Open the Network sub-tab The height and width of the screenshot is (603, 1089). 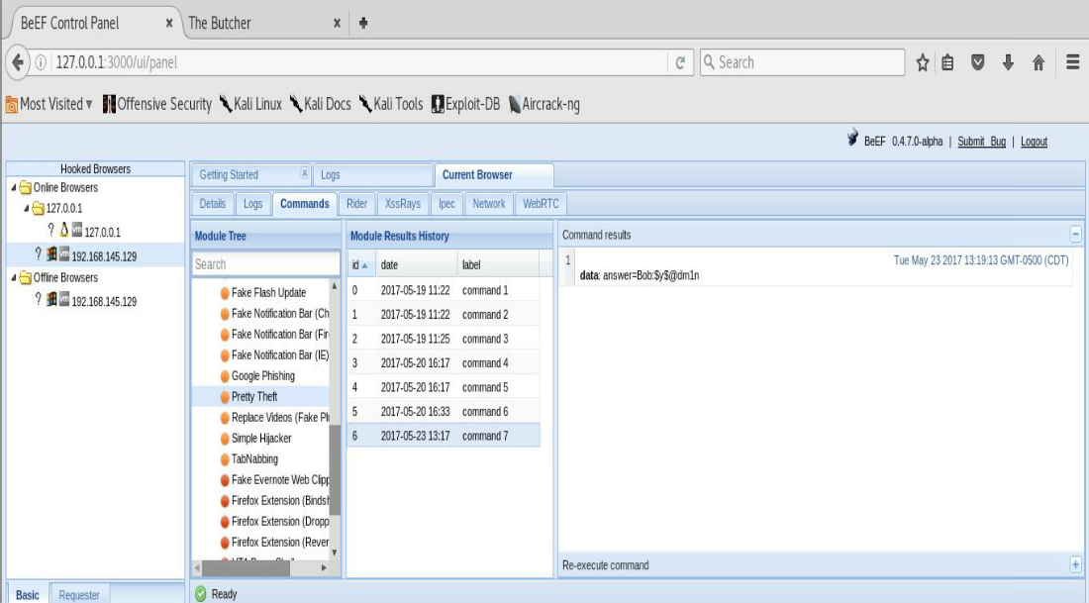pos(489,204)
